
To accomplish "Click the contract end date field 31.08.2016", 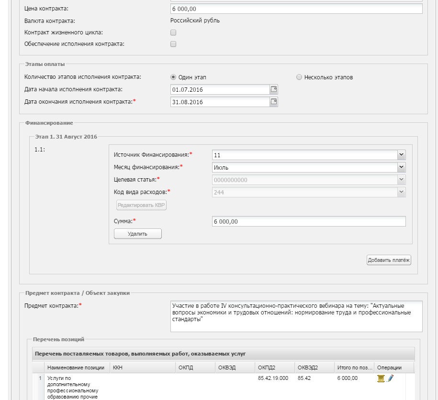I will pos(220,102).
